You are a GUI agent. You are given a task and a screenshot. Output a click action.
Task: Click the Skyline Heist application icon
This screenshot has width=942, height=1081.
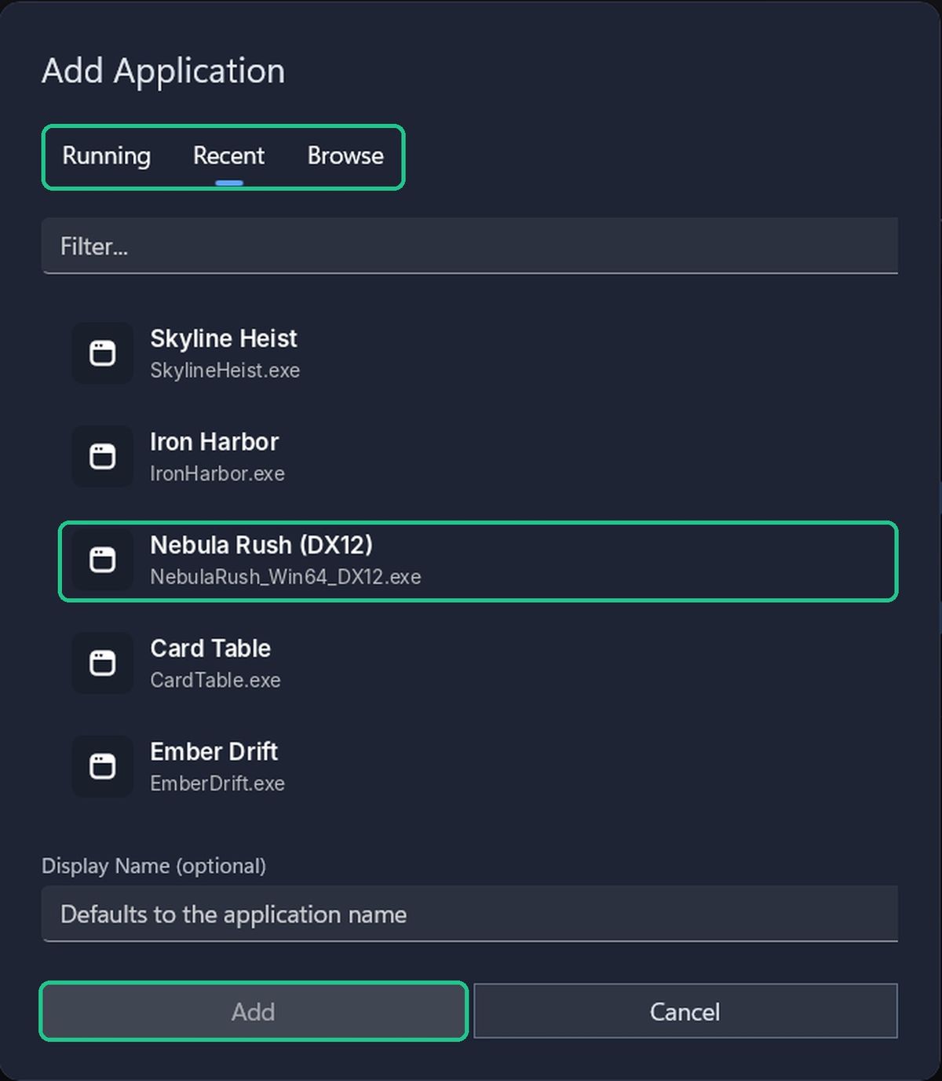(103, 353)
